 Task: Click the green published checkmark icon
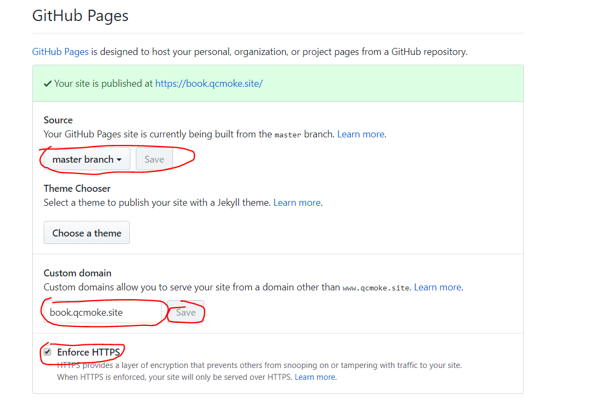click(47, 84)
